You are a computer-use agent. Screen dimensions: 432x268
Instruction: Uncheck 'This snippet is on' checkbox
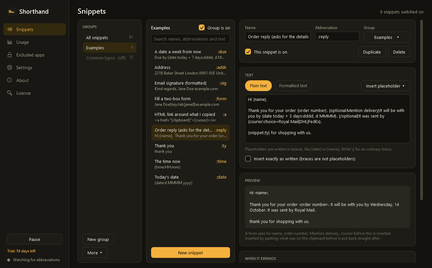click(x=248, y=52)
